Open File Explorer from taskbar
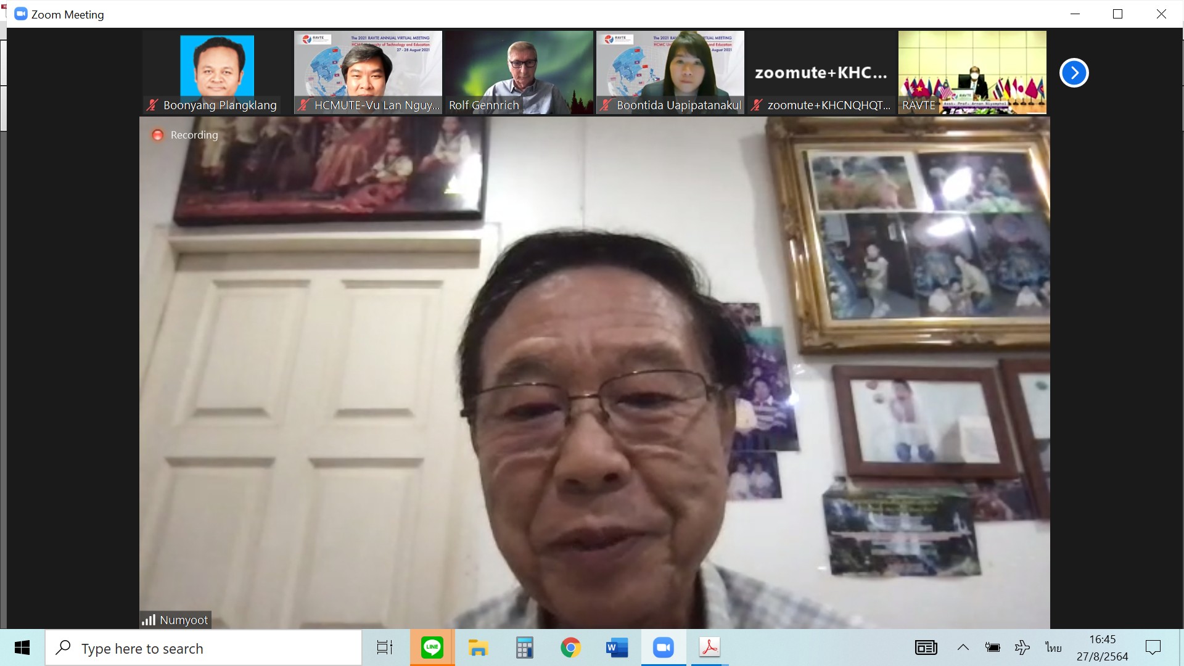The height and width of the screenshot is (666, 1184). click(478, 647)
